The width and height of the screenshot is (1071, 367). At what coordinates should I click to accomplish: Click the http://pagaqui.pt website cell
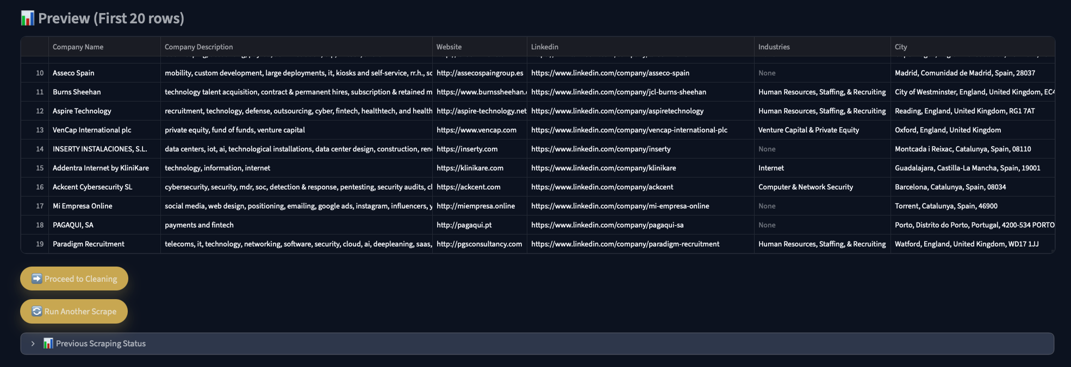(480, 225)
